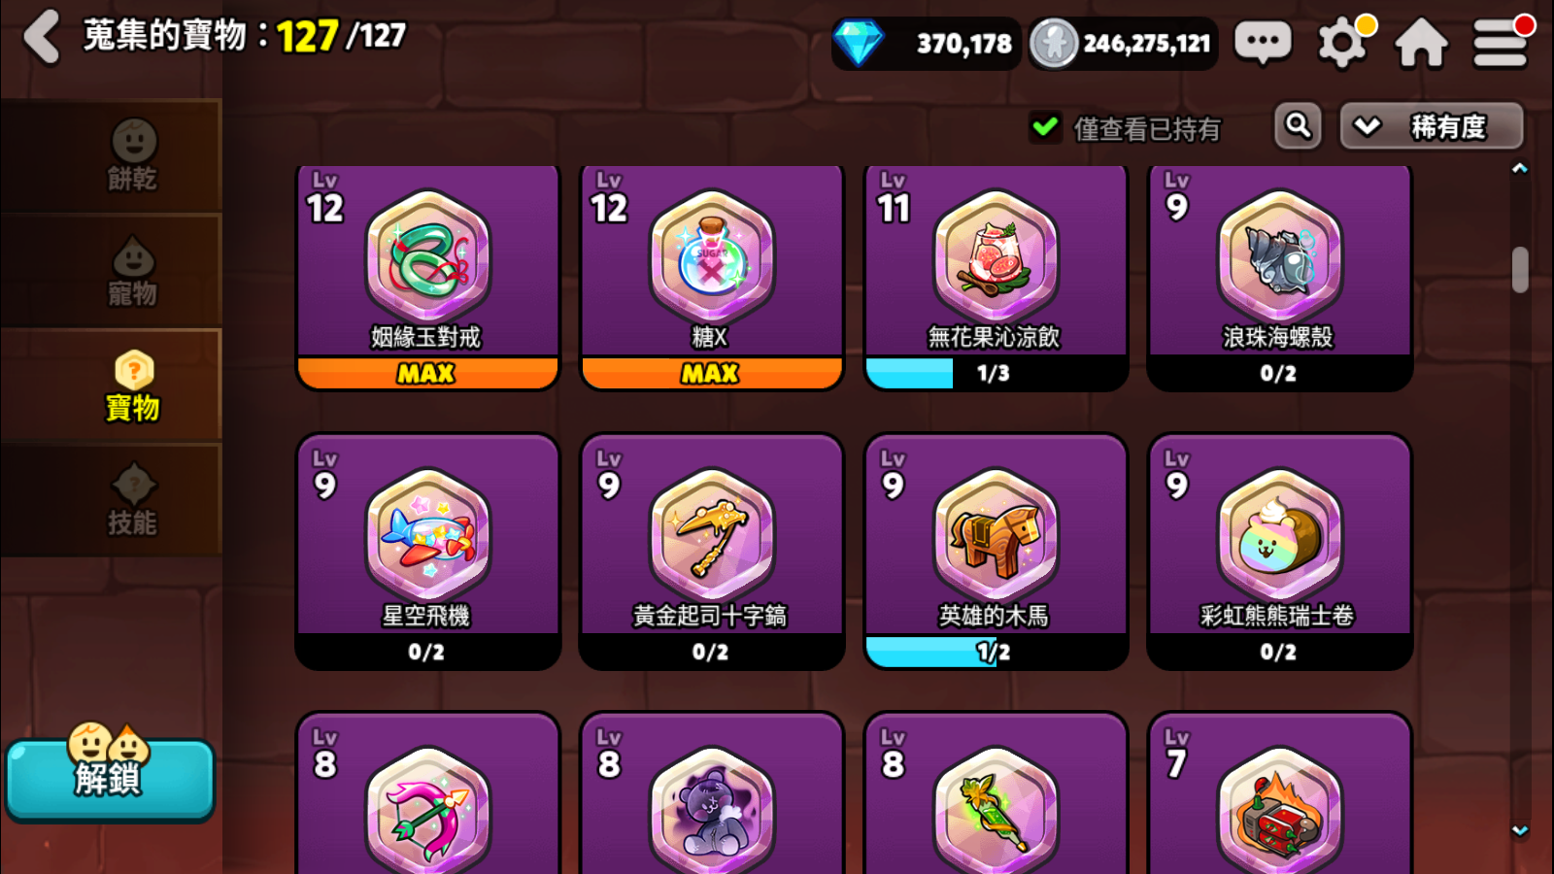Image resolution: width=1554 pixels, height=874 pixels.
Task: Uncheck the 僅查看已持有 checkbox
Action: [x=1046, y=127]
